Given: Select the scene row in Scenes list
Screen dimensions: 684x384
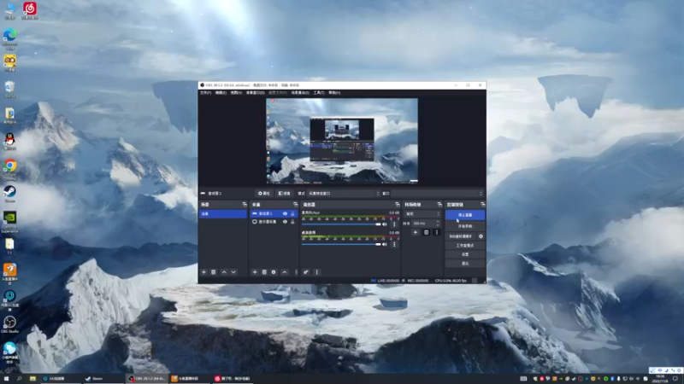Looking at the screenshot, I should point(223,214).
